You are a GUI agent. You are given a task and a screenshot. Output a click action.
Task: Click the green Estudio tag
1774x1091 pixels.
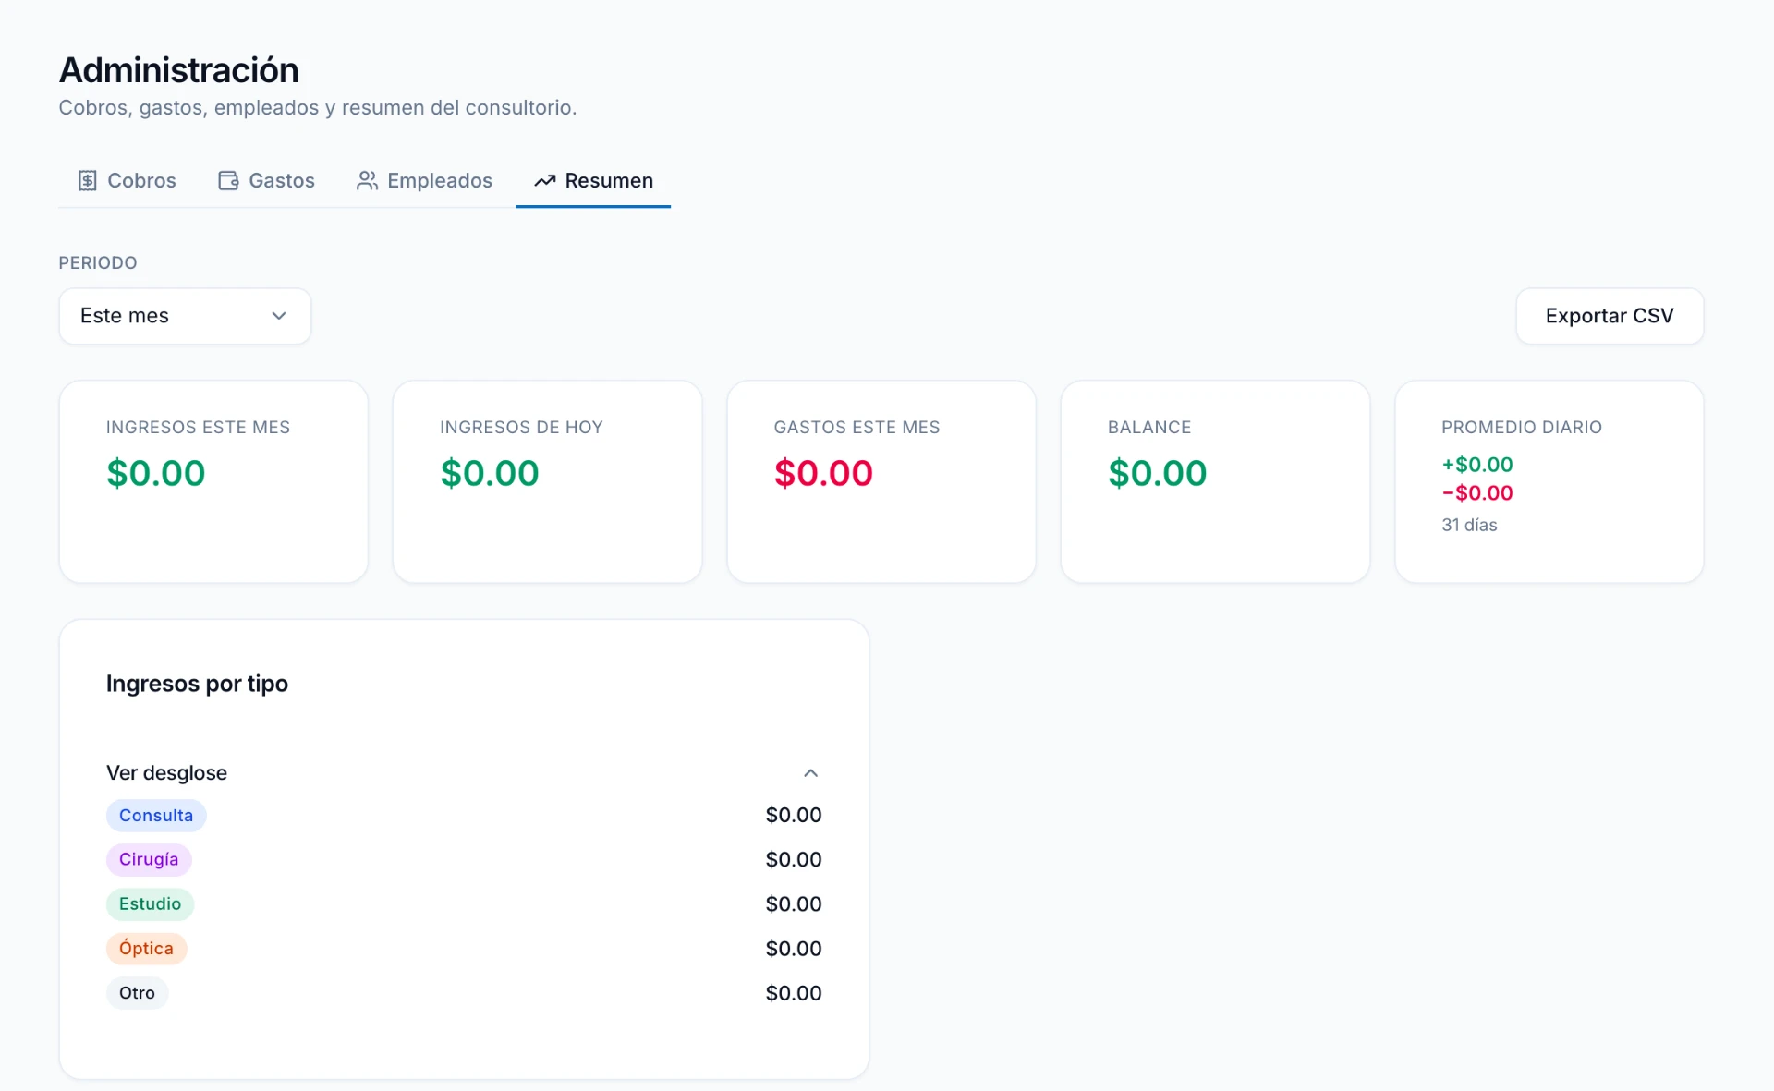coord(150,903)
